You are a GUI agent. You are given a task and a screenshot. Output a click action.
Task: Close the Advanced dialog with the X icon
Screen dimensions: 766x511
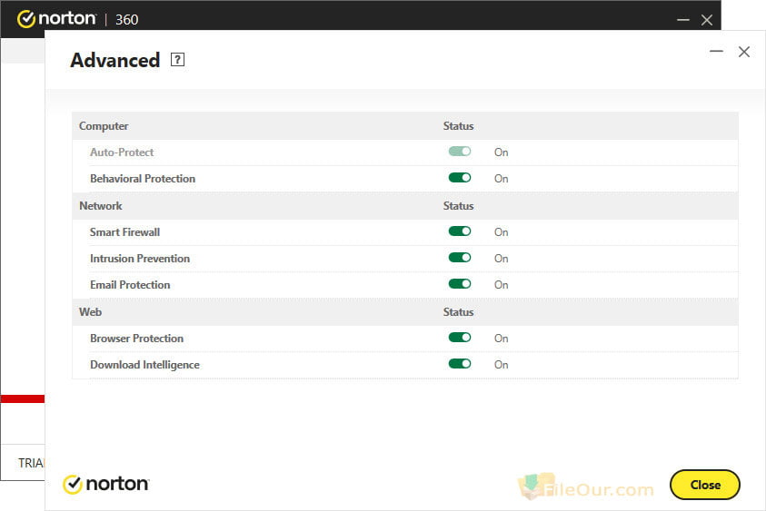click(x=744, y=52)
